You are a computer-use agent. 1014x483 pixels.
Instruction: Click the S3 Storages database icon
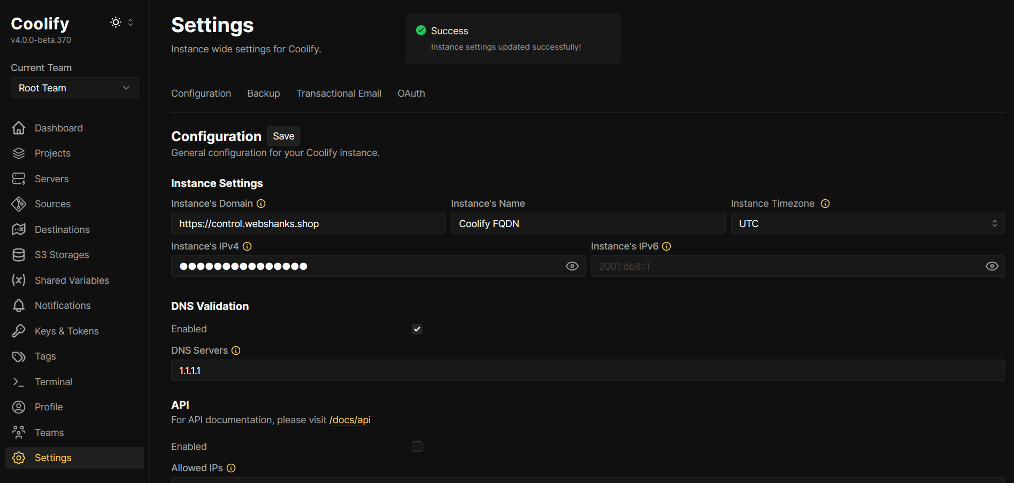click(x=19, y=255)
